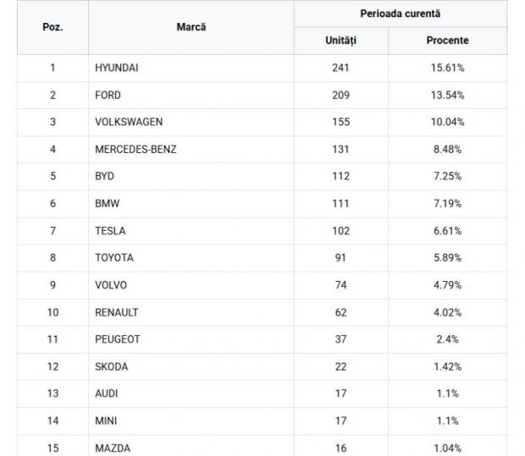Click the Marcă column header
Image resolution: width=525 pixels, height=456 pixels.
(x=191, y=27)
